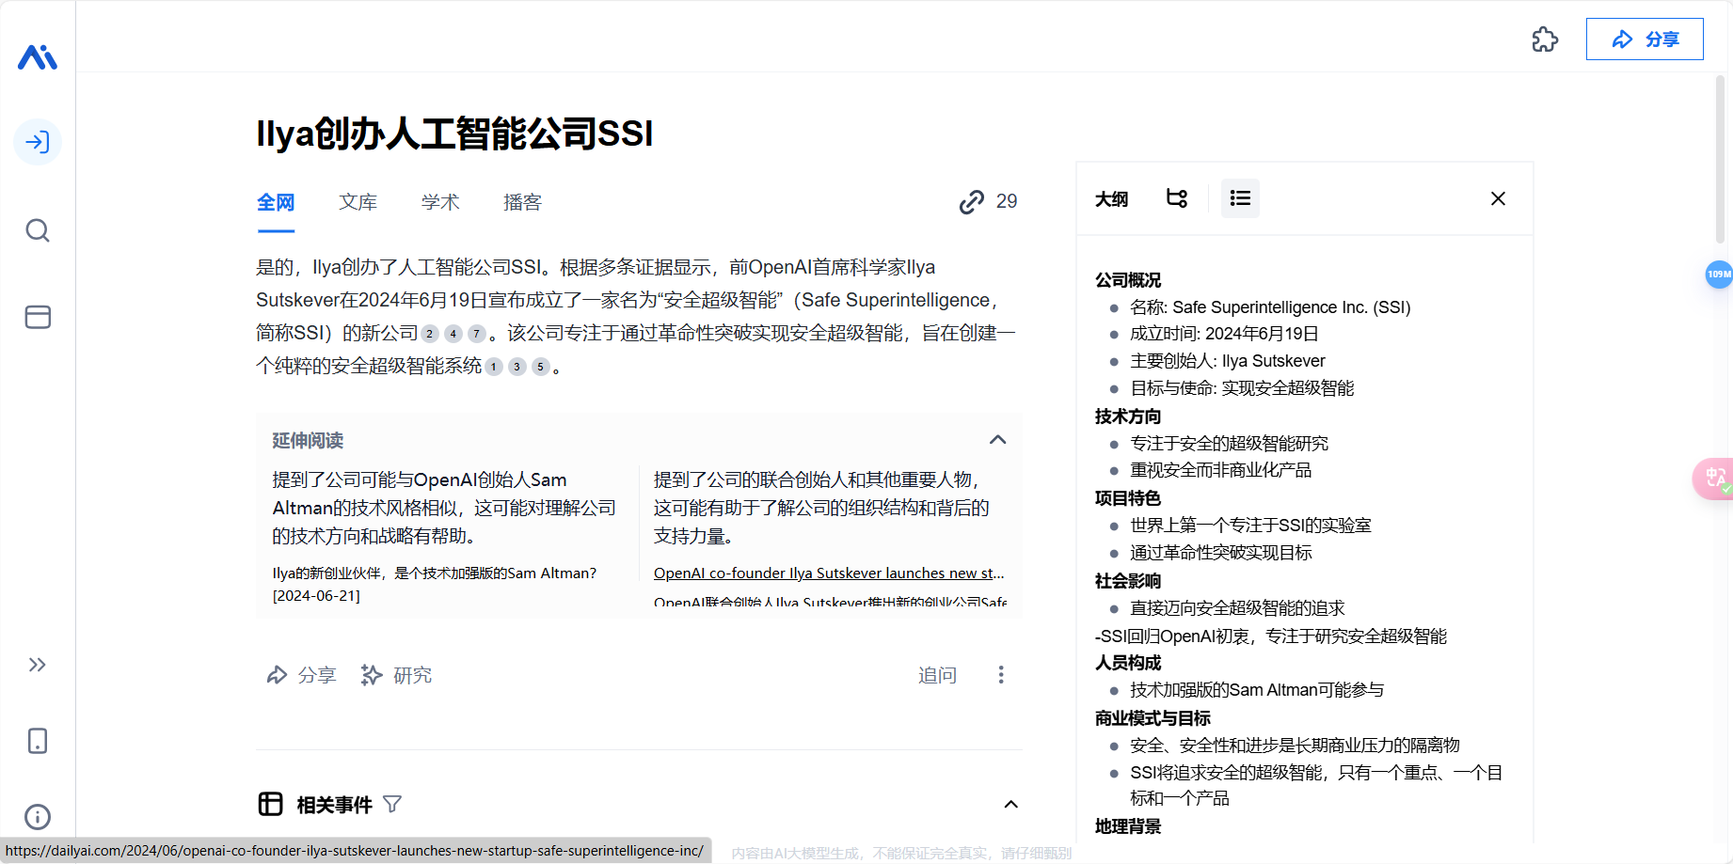Image resolution: width=1733 pixels, height=864 pixels.
Task: Switch outline to mindmap view icon
Action: [1176, 198]
